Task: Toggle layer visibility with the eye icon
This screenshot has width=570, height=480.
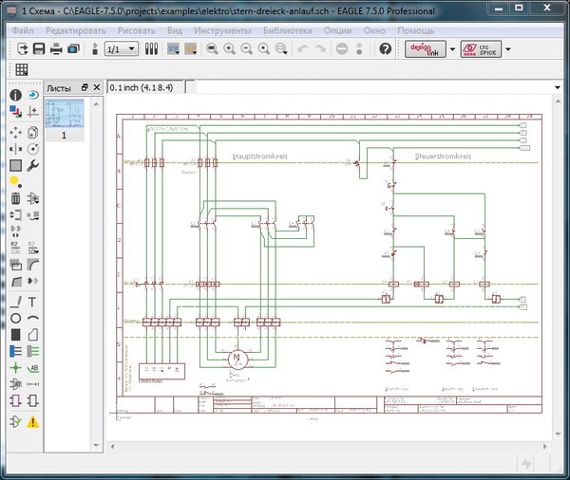Action: [33, 95]
